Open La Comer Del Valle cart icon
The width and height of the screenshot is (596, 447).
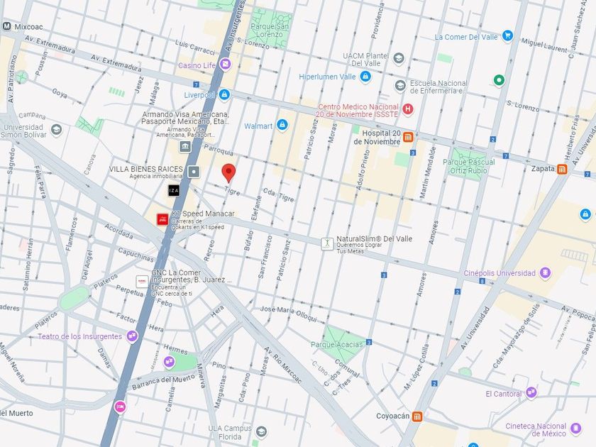507,35
